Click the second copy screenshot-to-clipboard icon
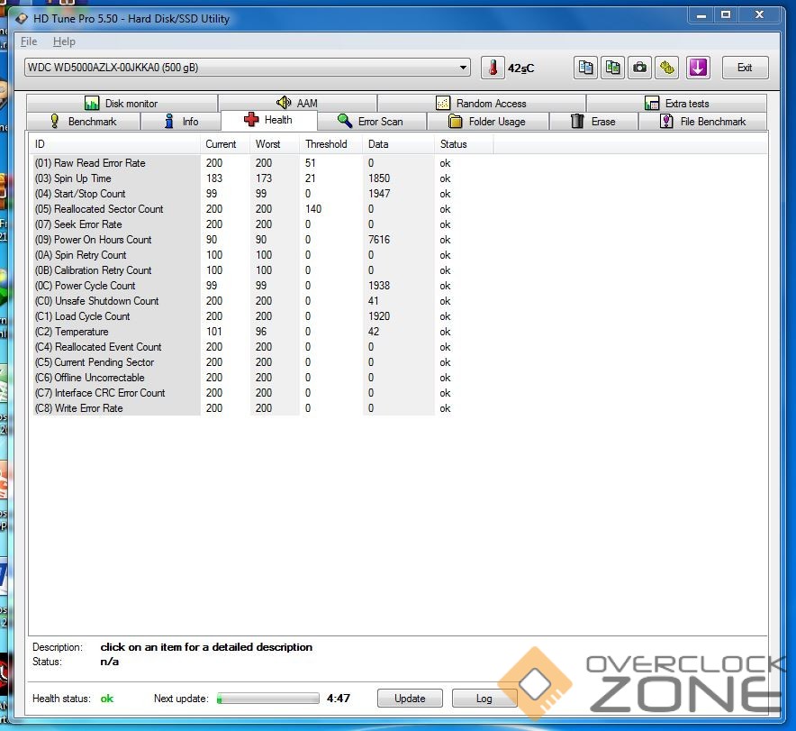 point(612,68)
